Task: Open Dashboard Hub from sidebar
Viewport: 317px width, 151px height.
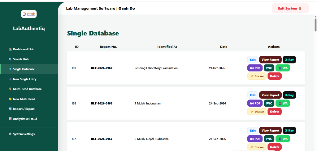Action: [x=29, y=49]
